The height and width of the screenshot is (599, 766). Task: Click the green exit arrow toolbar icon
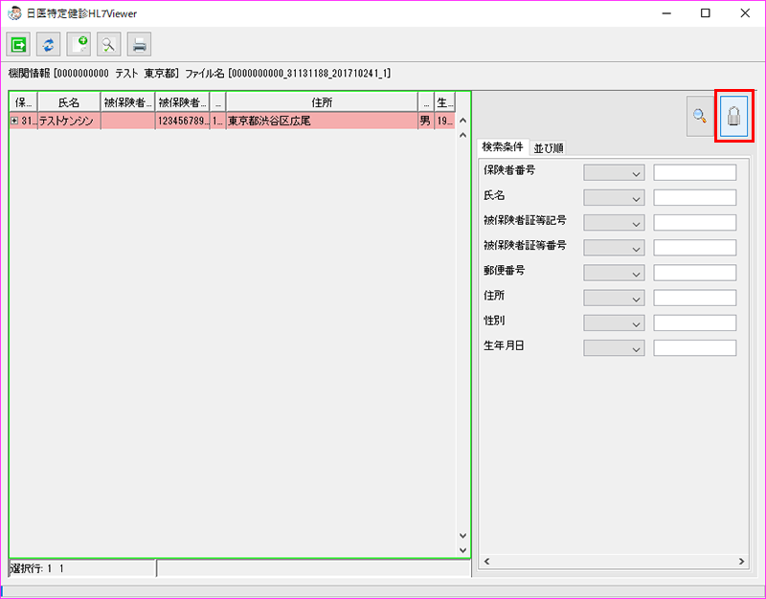click(18, 44)
